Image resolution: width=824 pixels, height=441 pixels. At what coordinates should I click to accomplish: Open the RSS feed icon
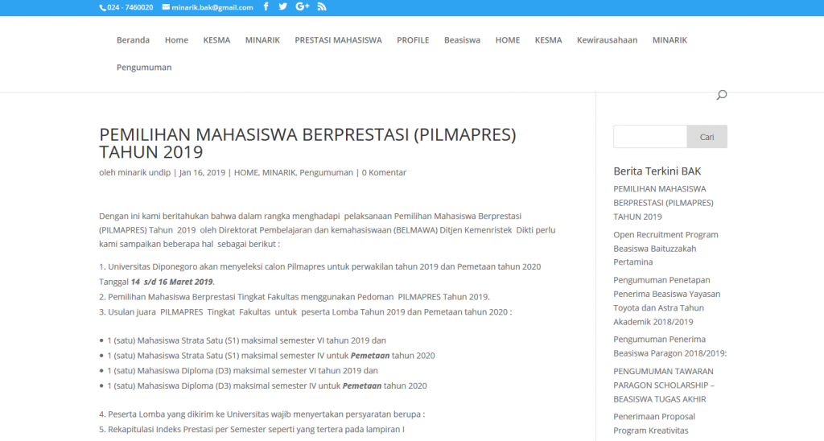(322, 7)
